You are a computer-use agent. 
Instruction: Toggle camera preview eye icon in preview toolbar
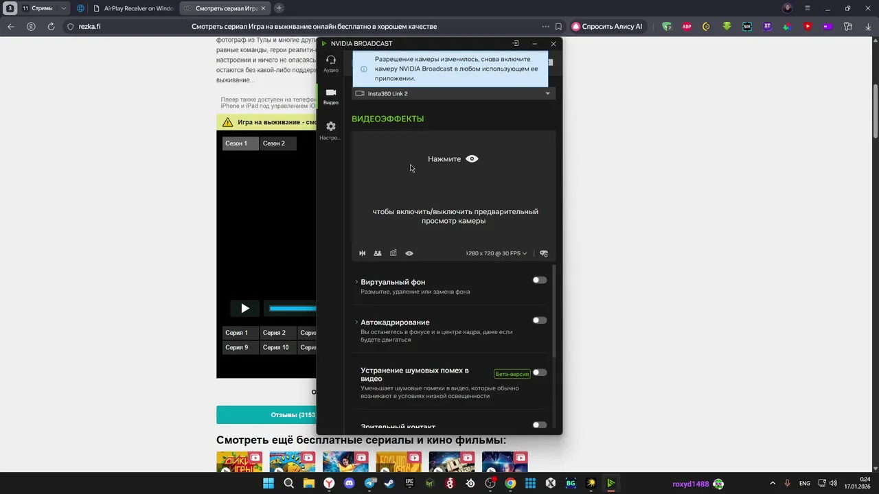pyautogui.click(x=409, y=253)
